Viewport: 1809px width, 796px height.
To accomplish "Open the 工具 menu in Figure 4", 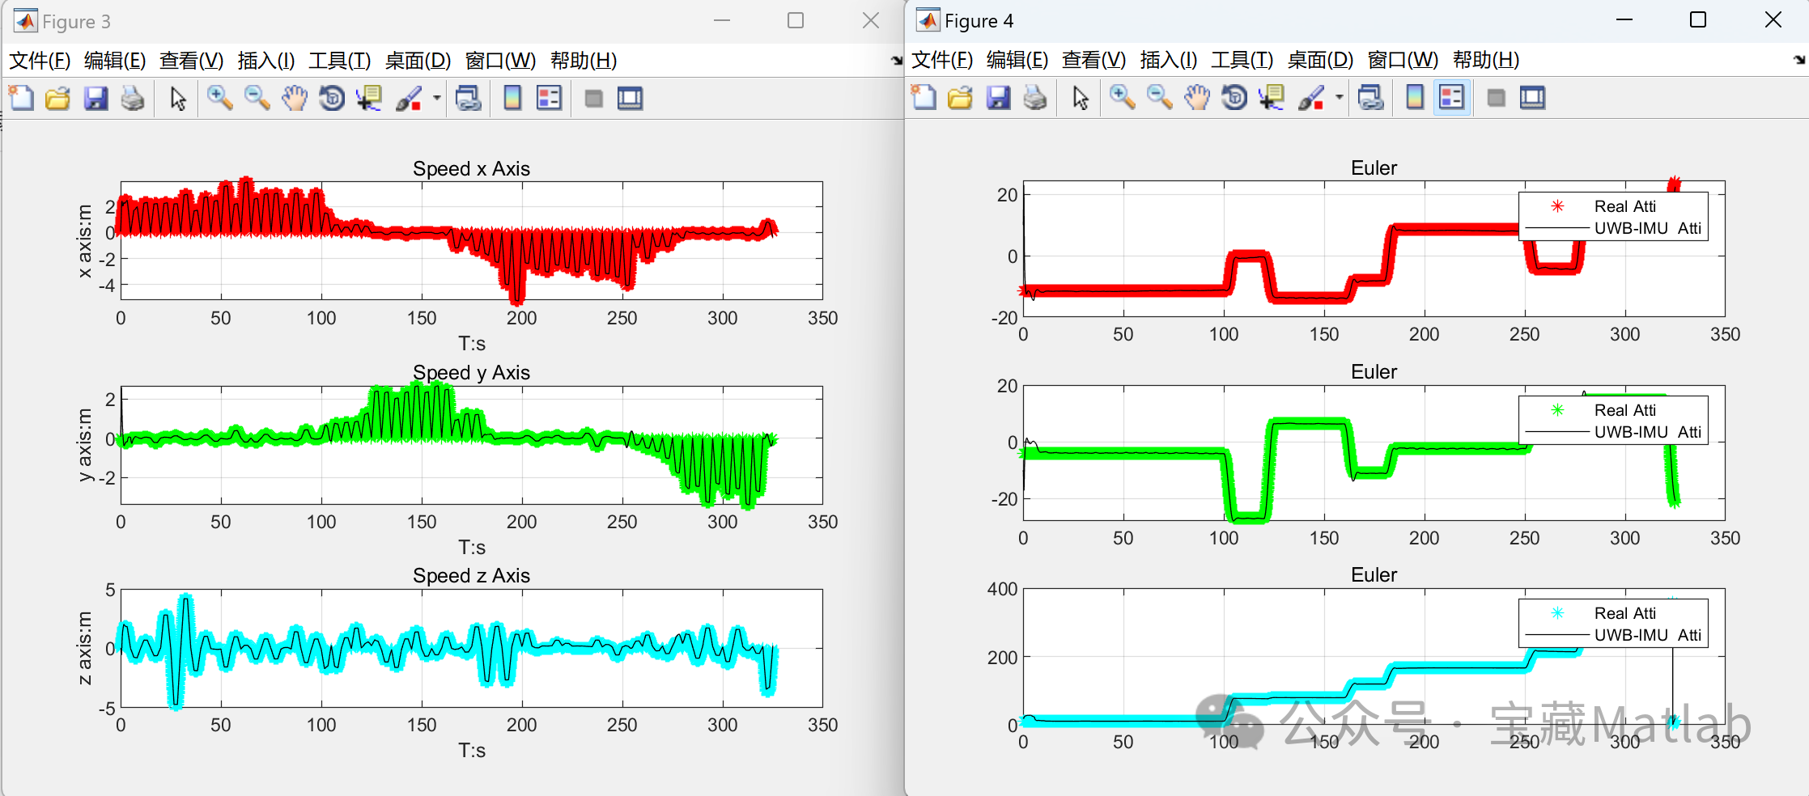I will point(1242,60).
